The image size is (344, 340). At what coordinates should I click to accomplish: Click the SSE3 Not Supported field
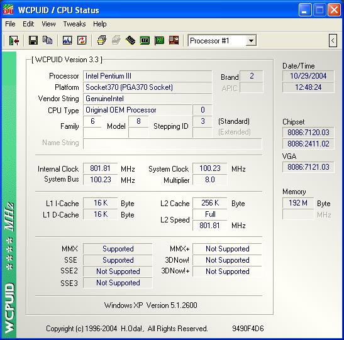(x=118, y=283)
